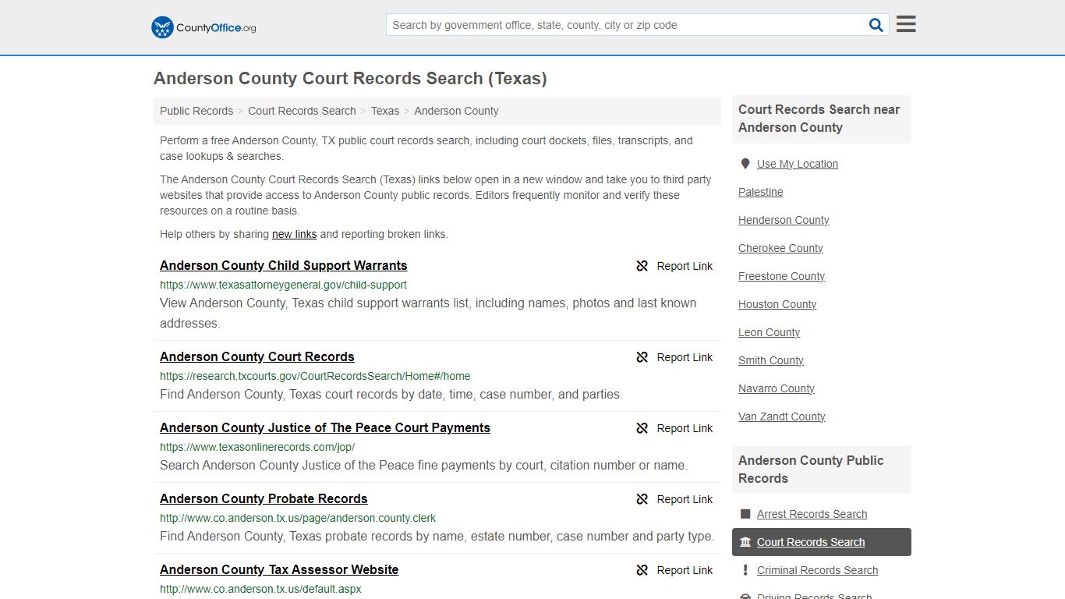
Task: Report link for Tax Assessor Website
Action: click(x=674, y=570)
